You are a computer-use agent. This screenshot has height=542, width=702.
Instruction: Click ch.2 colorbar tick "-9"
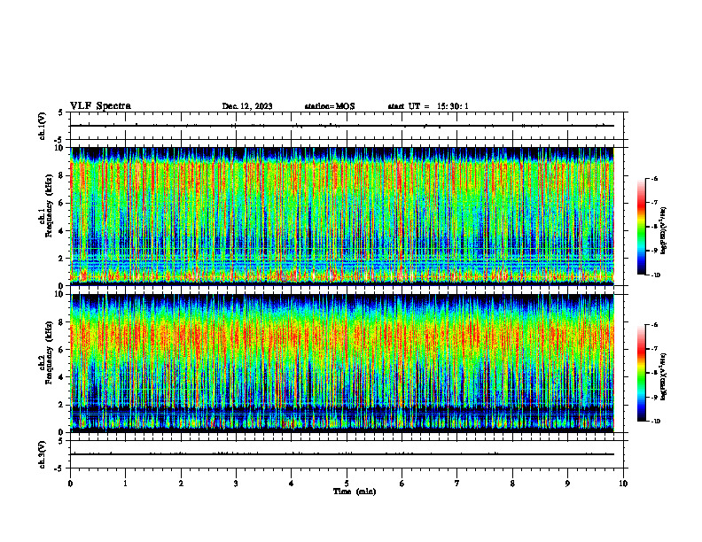pyautogui.click(x=654, y=397)
